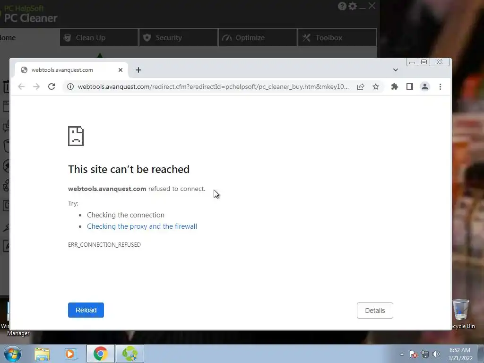Click the PC Cleaner help question icon
The width and height of the screenshot is (484, 363).
[x=342, y=6]
